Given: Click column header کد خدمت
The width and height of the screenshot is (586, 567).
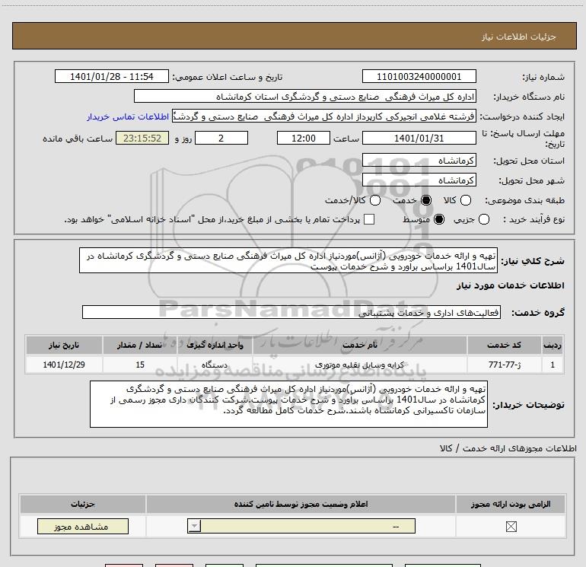Looking at the screenshot, I should click(504, 345).
